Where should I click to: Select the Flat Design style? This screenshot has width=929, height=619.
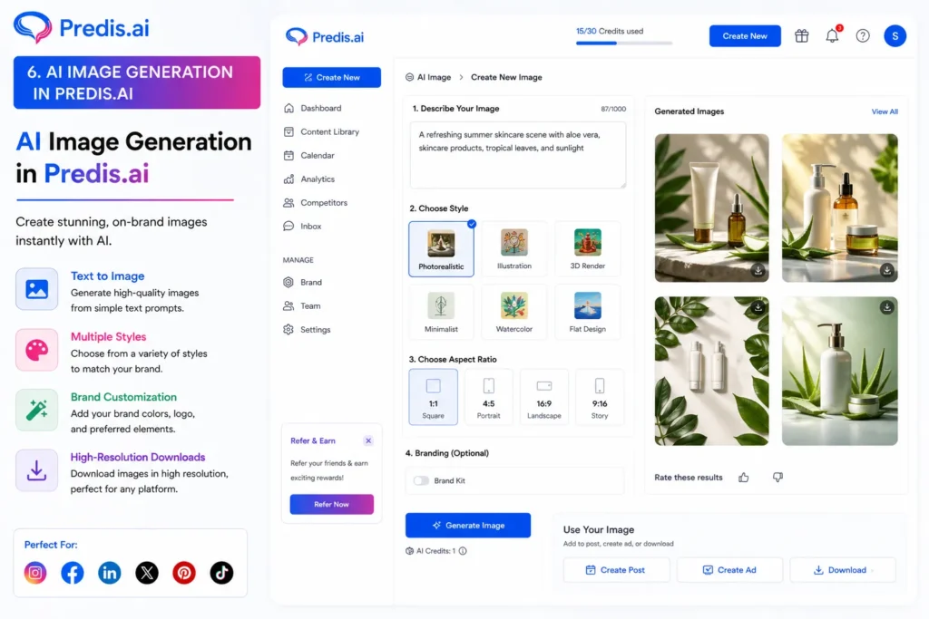(x=587, y=312)
